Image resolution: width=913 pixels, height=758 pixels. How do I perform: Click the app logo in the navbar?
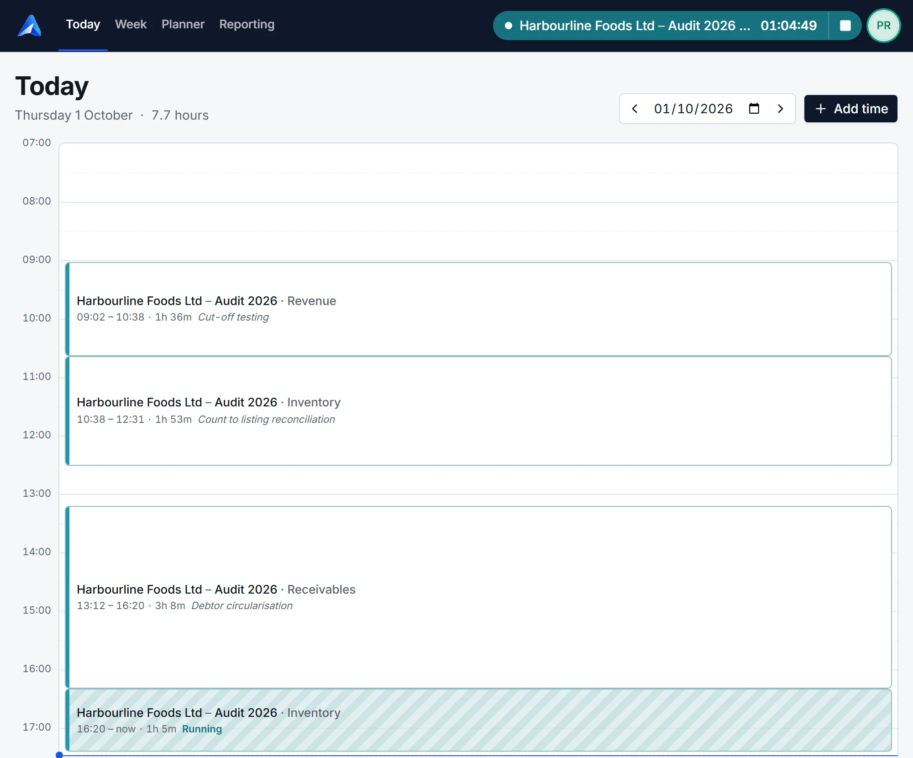click(30, 26)
